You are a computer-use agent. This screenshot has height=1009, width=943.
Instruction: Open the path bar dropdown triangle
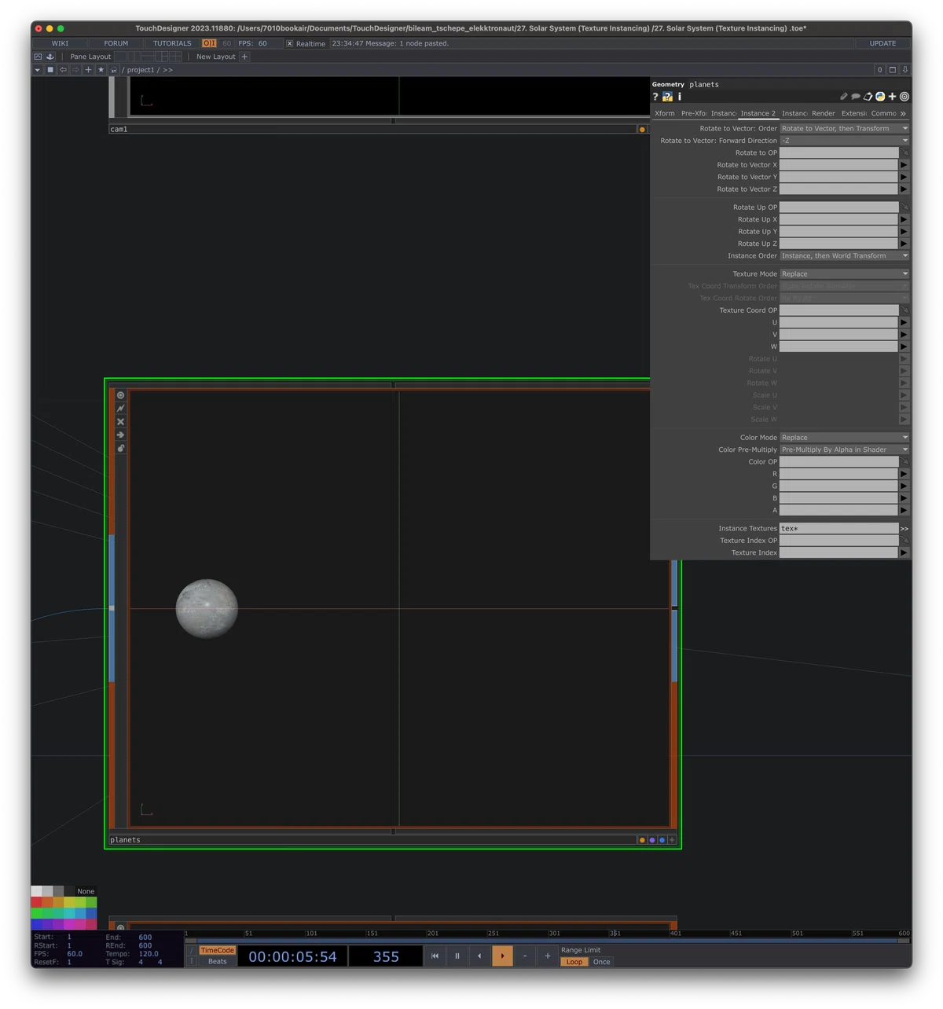coord(37,70)
